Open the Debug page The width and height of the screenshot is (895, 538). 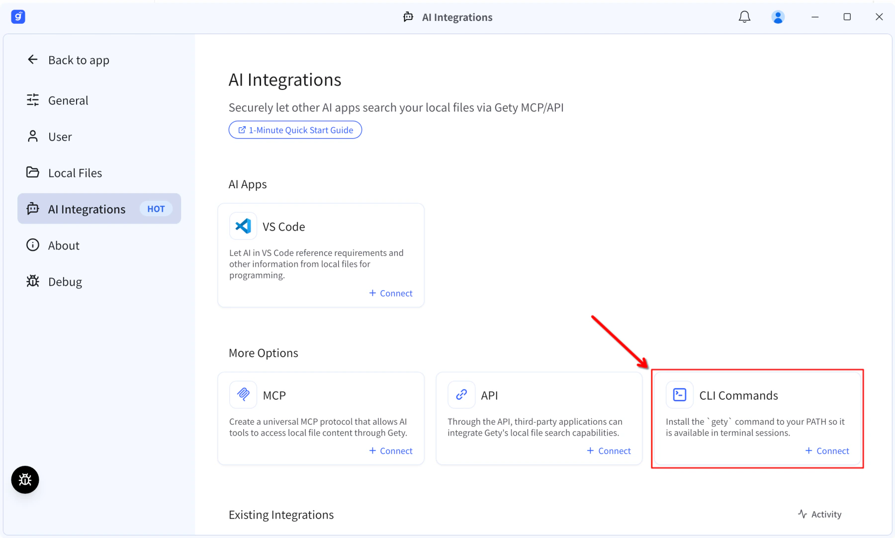click(99, 281)
